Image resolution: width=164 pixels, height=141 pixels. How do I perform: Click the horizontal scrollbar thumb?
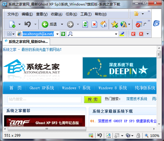point(47,129)
